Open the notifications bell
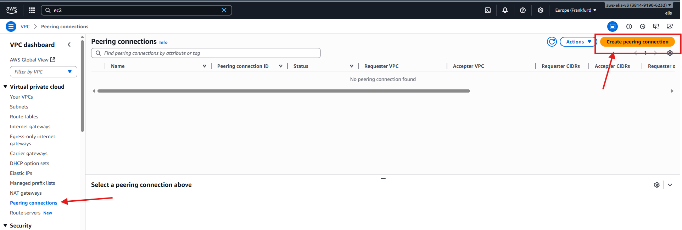682x230 pixels. pos(505,10)
